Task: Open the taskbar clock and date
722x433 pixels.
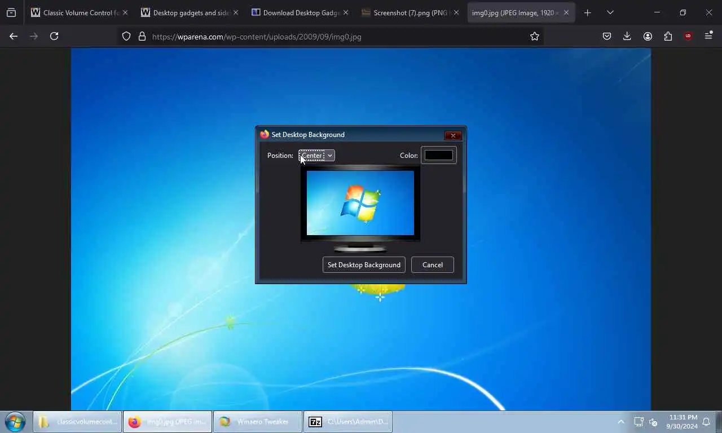Action: [x=681, y=422]
